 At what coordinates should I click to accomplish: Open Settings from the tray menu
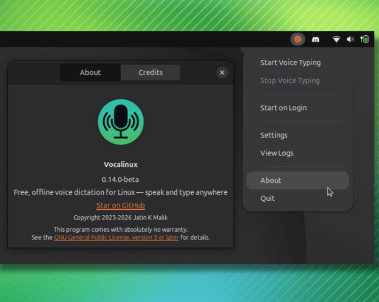click(x=298, y=135)
